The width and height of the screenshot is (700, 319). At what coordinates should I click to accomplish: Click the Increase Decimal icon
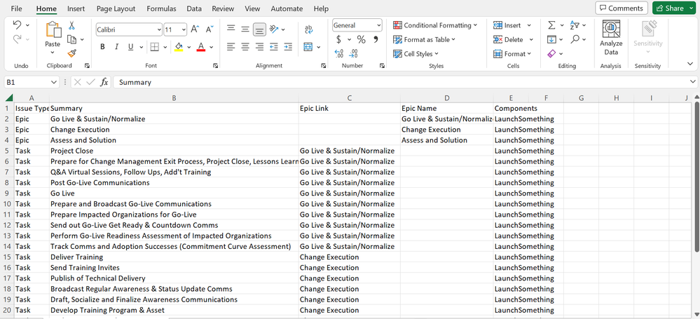click(339, 53)
